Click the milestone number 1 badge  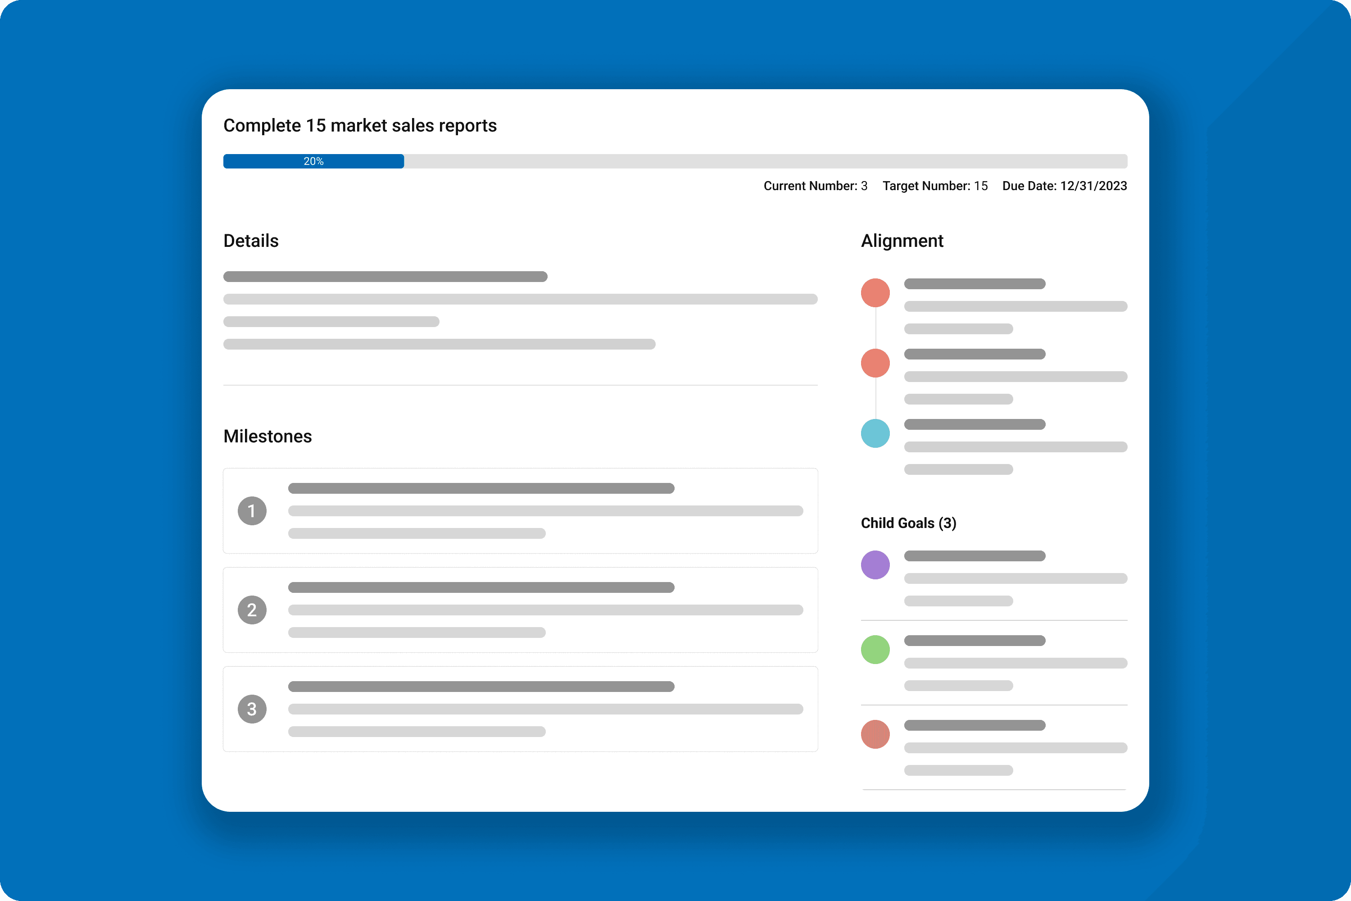252,511
